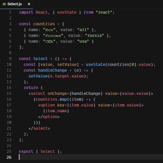This screenshot has height=163, width=163.
Task: Click the "Select" component name on line 9
Action: click(x=40, y=59)
